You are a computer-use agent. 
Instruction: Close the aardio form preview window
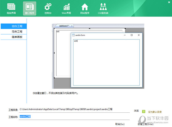tap(139, 35)
